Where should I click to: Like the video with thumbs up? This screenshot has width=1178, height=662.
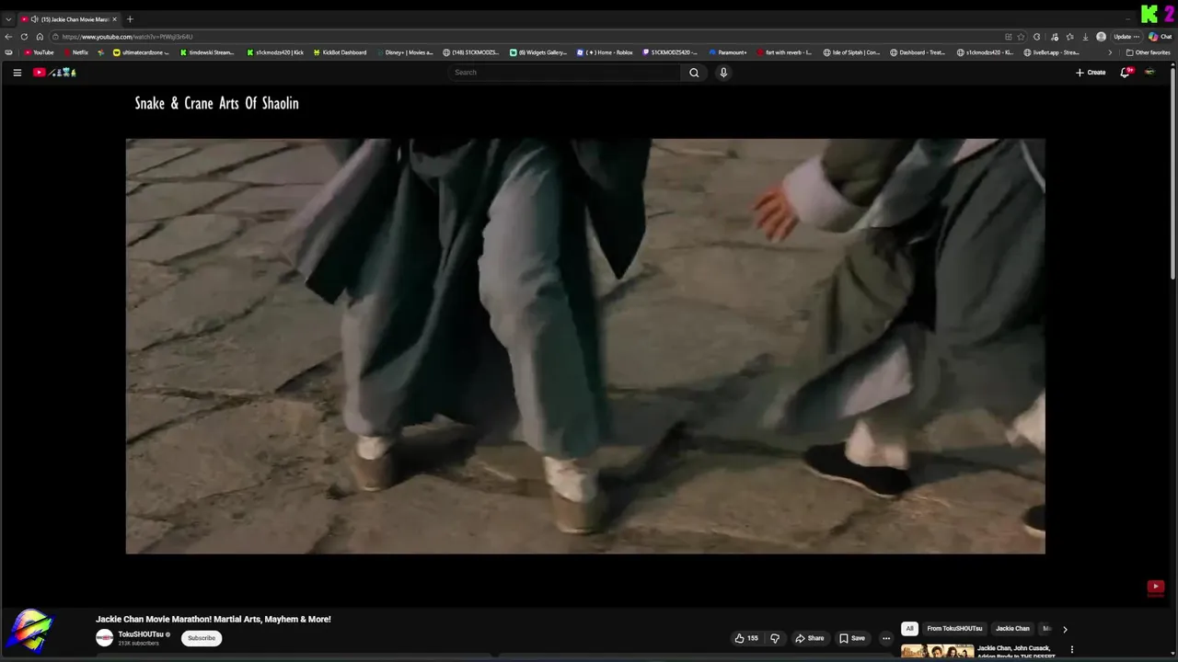[x=746, y=638]
